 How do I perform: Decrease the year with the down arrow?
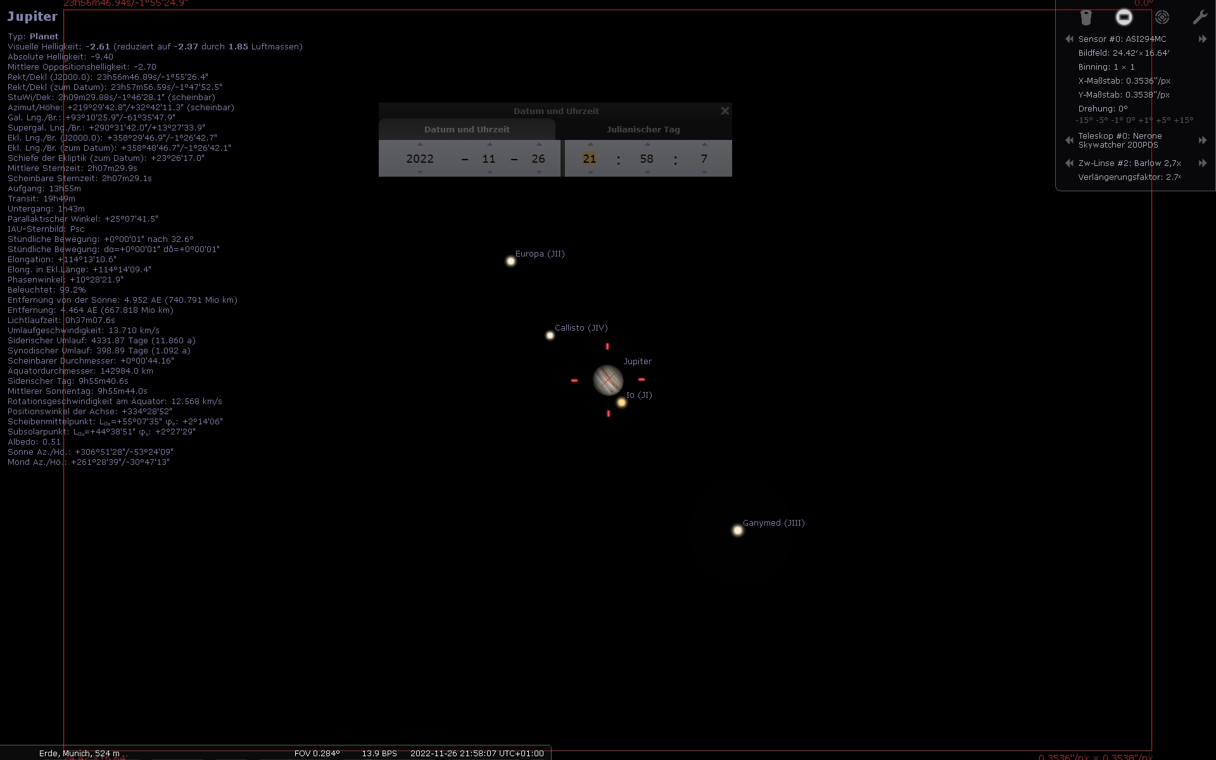pos(420,172)
